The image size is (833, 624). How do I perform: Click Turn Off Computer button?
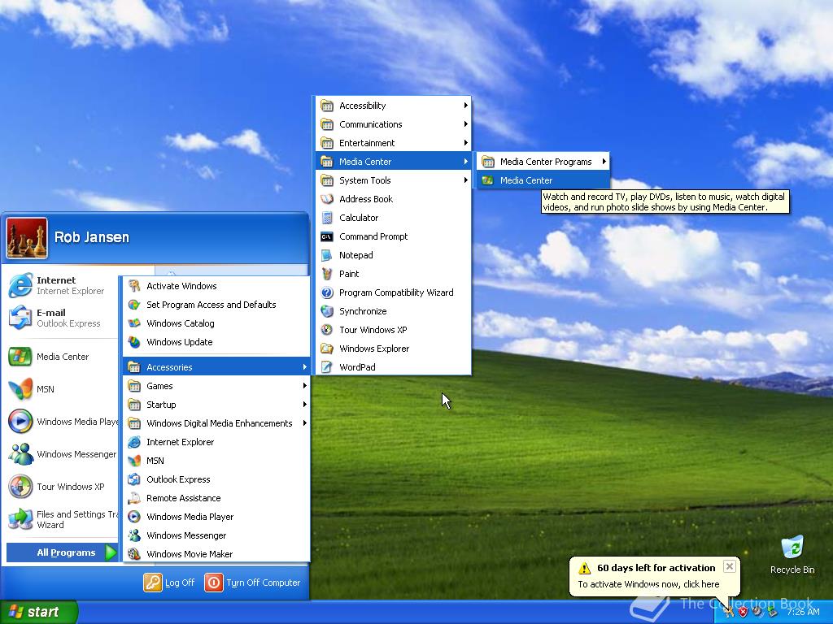point(253,583)
